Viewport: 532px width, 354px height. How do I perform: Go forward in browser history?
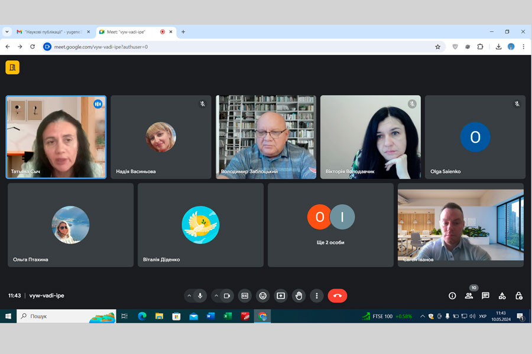(20, 47)
